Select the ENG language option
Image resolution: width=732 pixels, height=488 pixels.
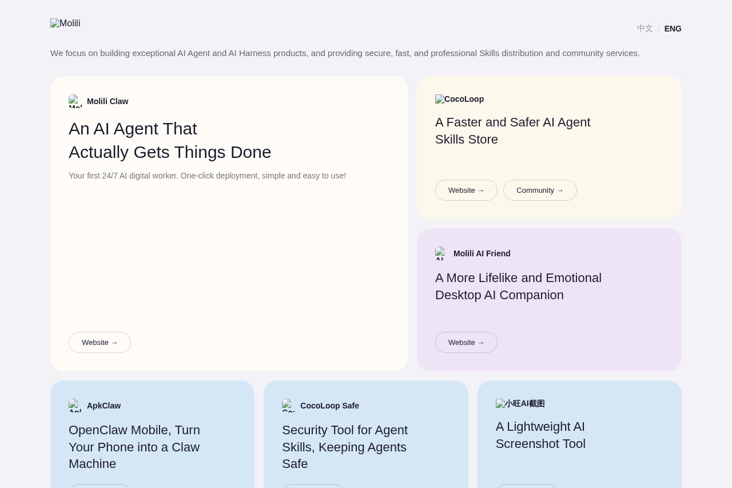673,29
